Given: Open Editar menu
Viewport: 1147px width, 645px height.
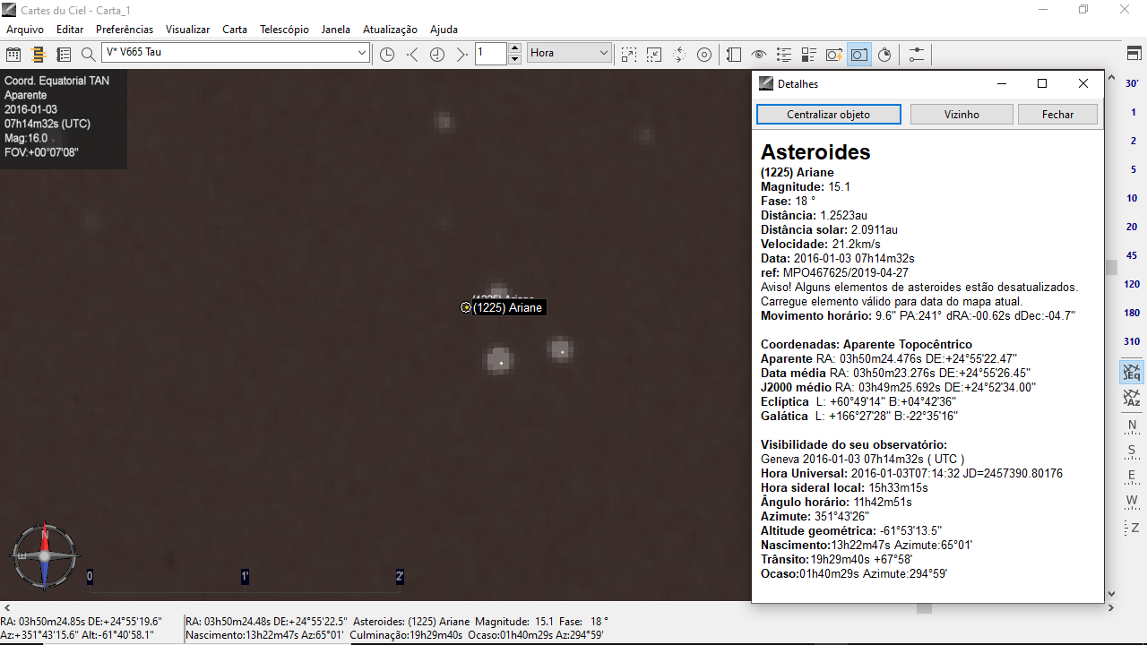Looking at the screenshot, I should pos(70,30).
